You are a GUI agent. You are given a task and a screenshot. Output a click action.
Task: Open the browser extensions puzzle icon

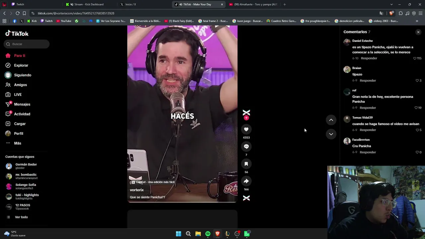[401, 13]
